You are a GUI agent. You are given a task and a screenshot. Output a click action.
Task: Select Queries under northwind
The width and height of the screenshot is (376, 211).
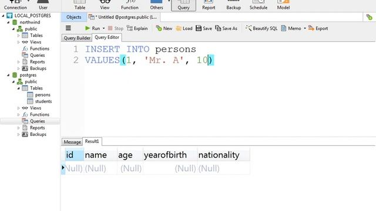[x=38, y=55]
